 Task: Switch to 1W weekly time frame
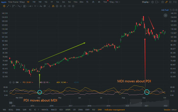34,2
